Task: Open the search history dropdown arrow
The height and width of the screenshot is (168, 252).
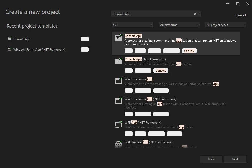Action: tap(199, 14)
